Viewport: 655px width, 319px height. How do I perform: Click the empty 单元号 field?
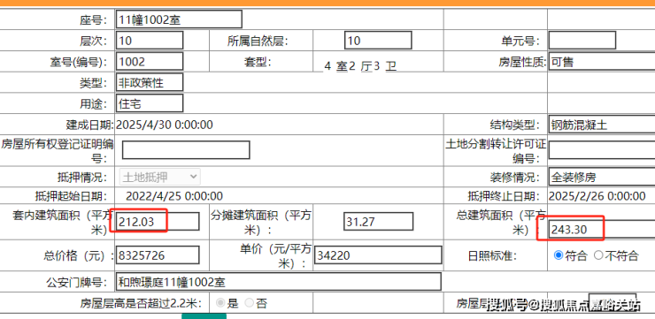(x=582, y=40)
